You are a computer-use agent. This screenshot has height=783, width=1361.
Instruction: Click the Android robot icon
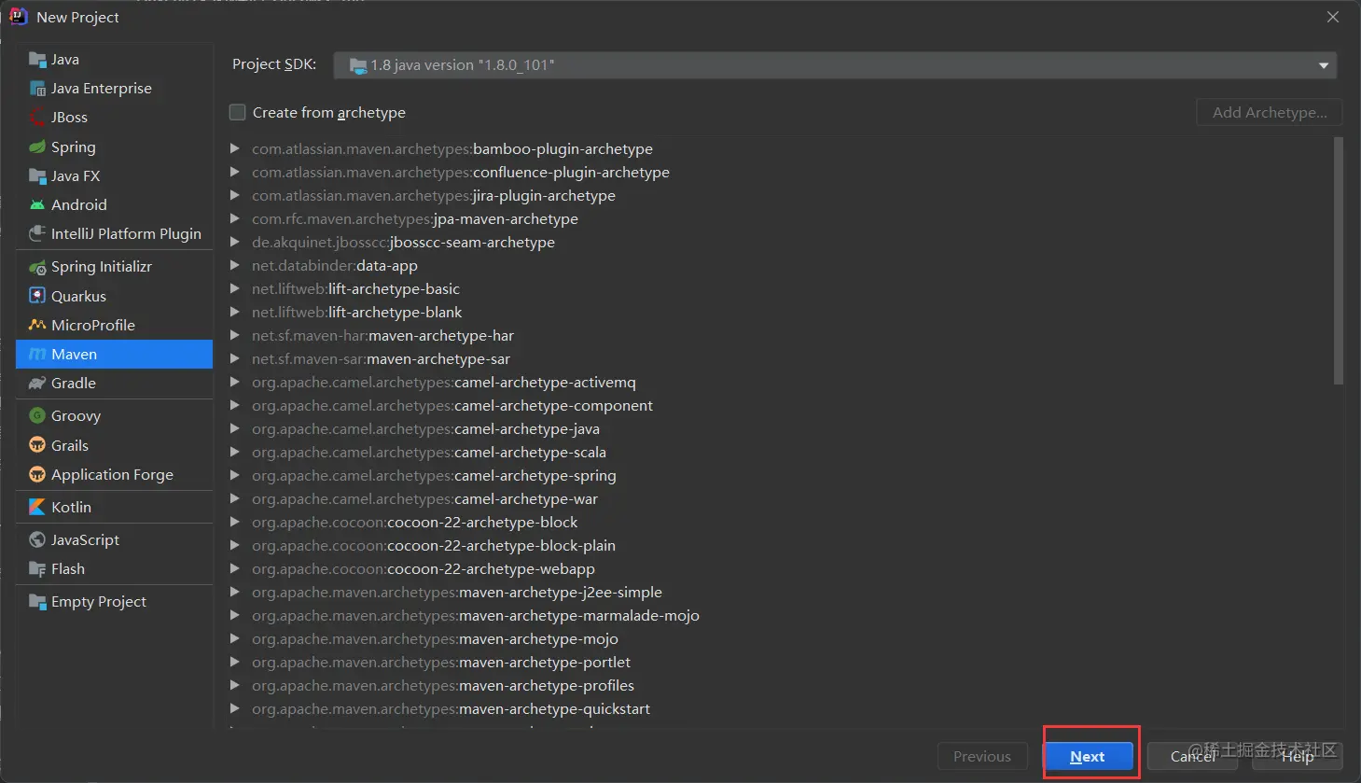coord(37,205)
